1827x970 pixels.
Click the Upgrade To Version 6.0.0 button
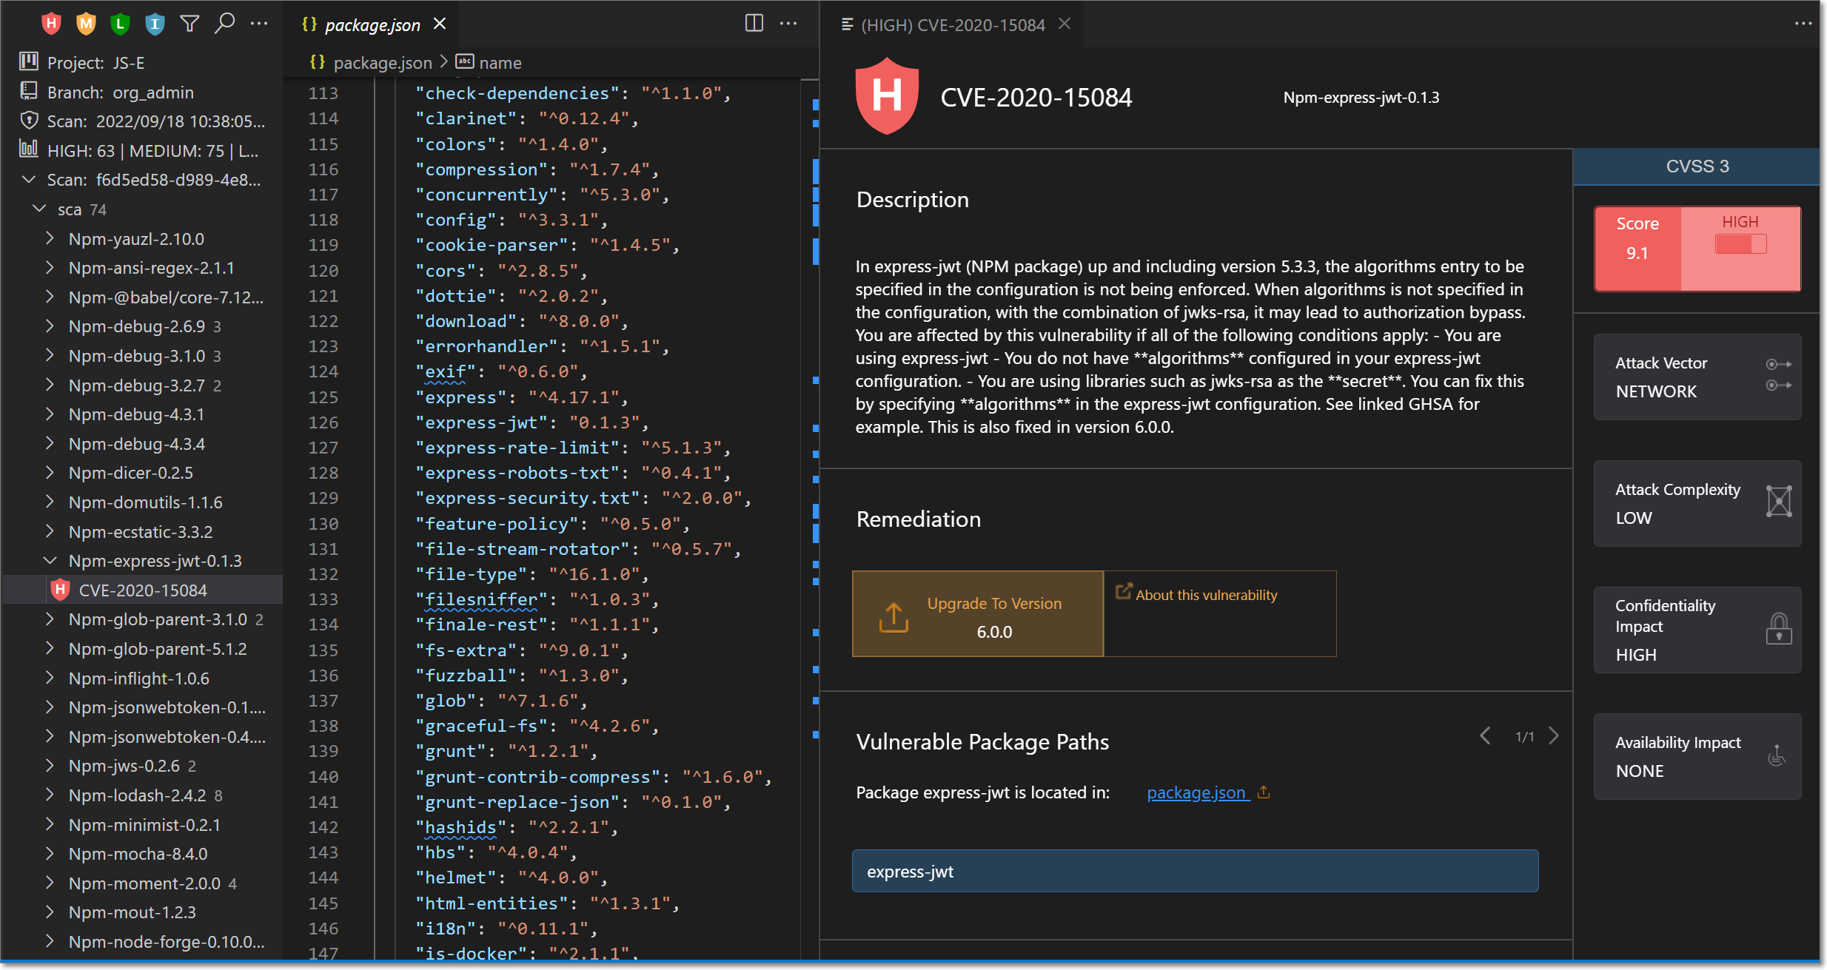click(x=977, y=613)
